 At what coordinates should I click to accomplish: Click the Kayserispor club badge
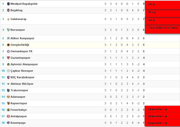8,103
